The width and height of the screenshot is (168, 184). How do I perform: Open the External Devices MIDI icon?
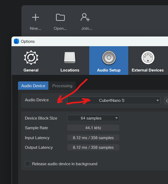(148, 58)
